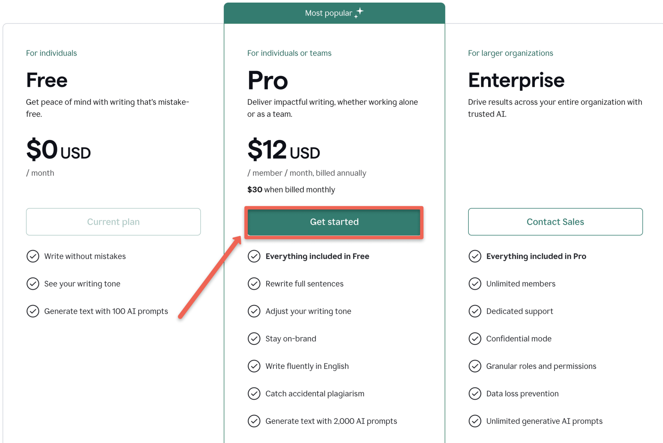Click the checkmark beside Data loss prevention

[475, 394]
